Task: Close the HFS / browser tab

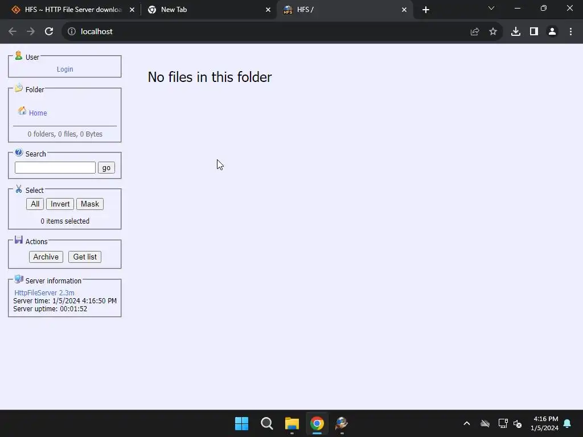Action: pyautogui.click(x=404, y=10)
